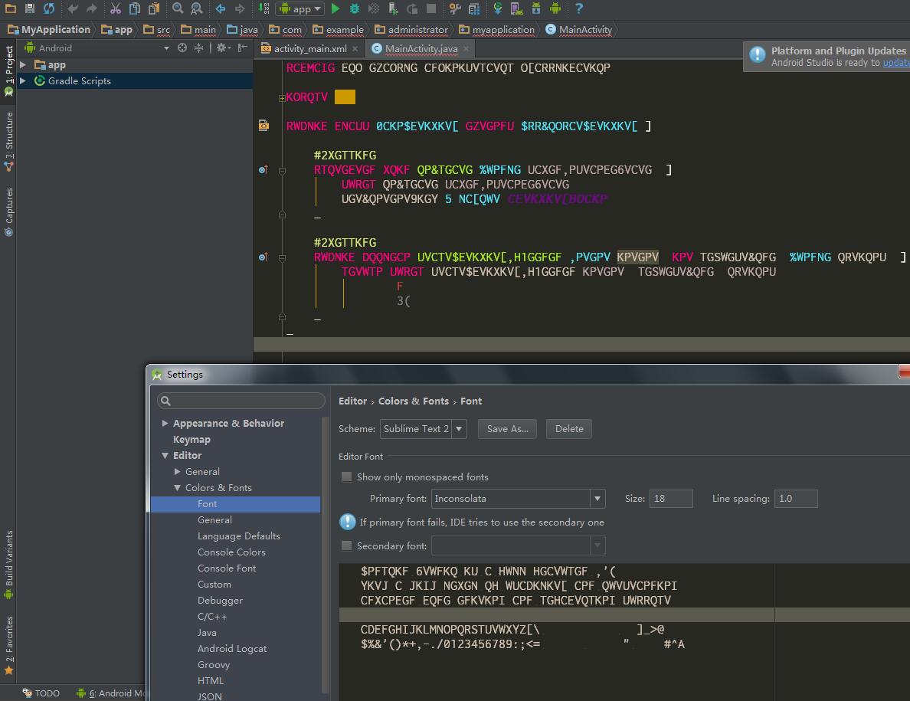Switch to activity_main.xml editor tab
Image resolution: width=910 pixels, height=701 pixels.
coord(310,49)
